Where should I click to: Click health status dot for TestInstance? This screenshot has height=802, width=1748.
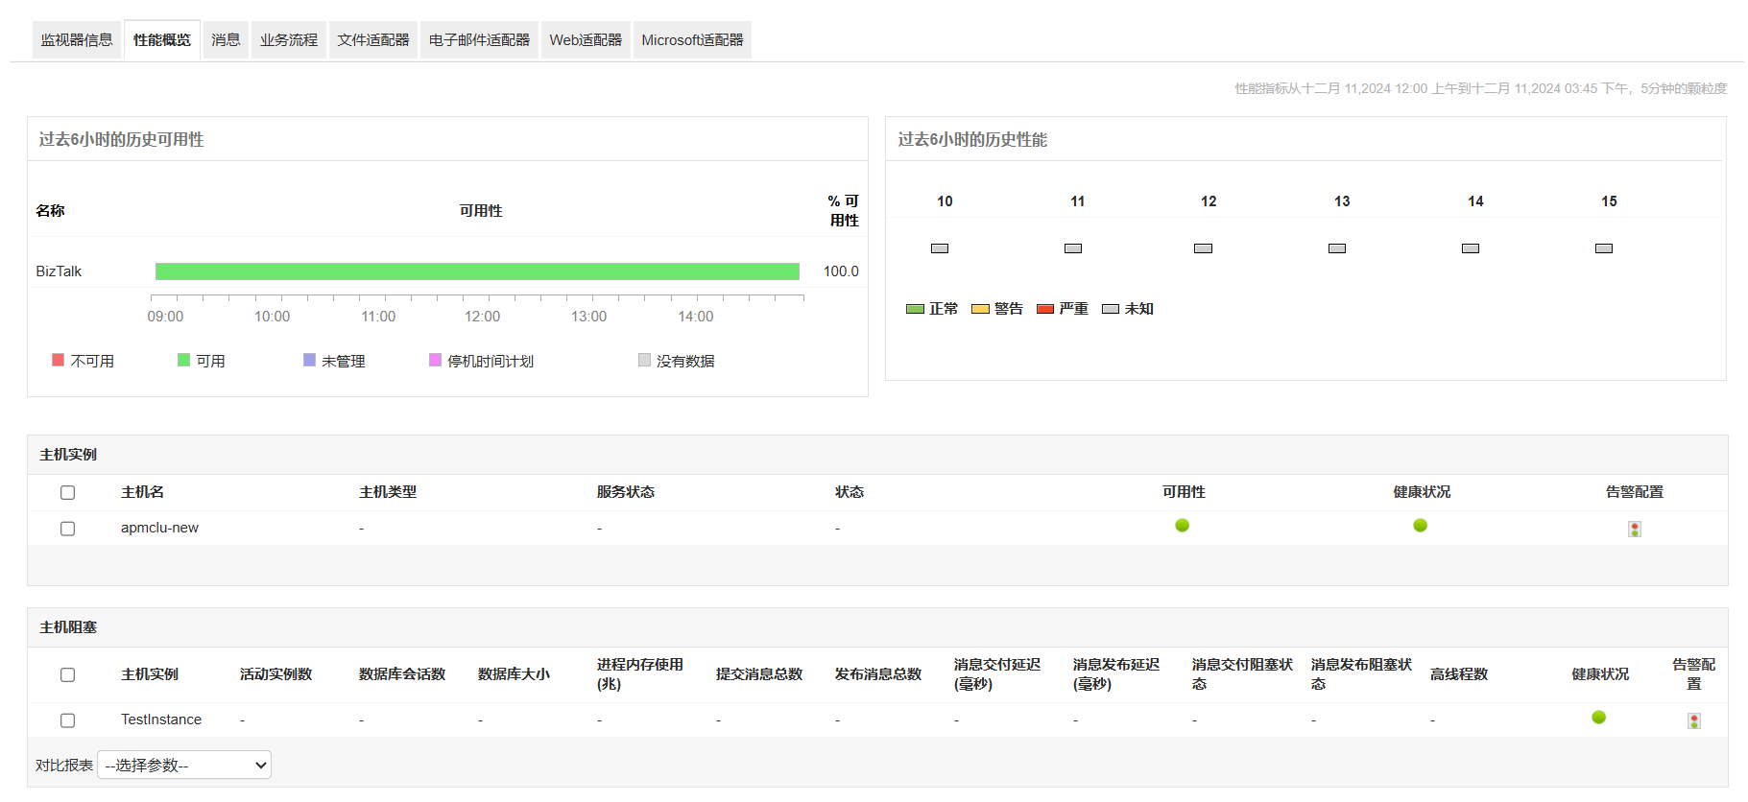1598,718
